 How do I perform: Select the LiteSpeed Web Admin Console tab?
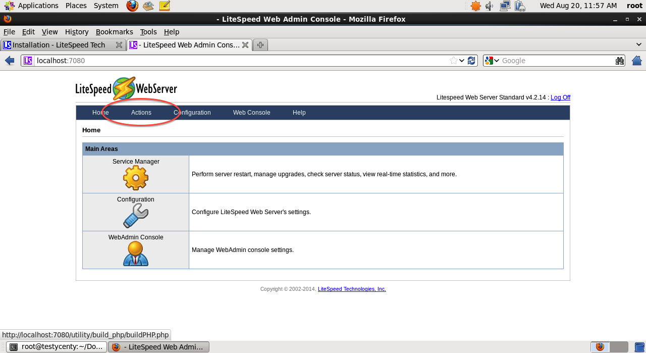[189, 45]
